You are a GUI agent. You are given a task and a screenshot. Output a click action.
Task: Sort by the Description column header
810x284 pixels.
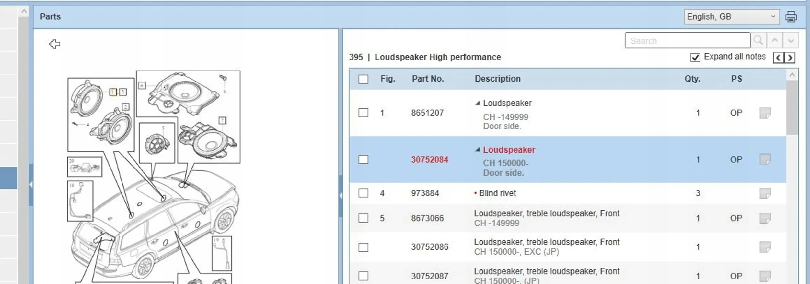[x=498, y=79]
